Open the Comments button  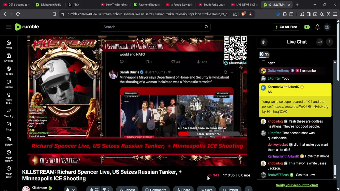pos(156,189)
